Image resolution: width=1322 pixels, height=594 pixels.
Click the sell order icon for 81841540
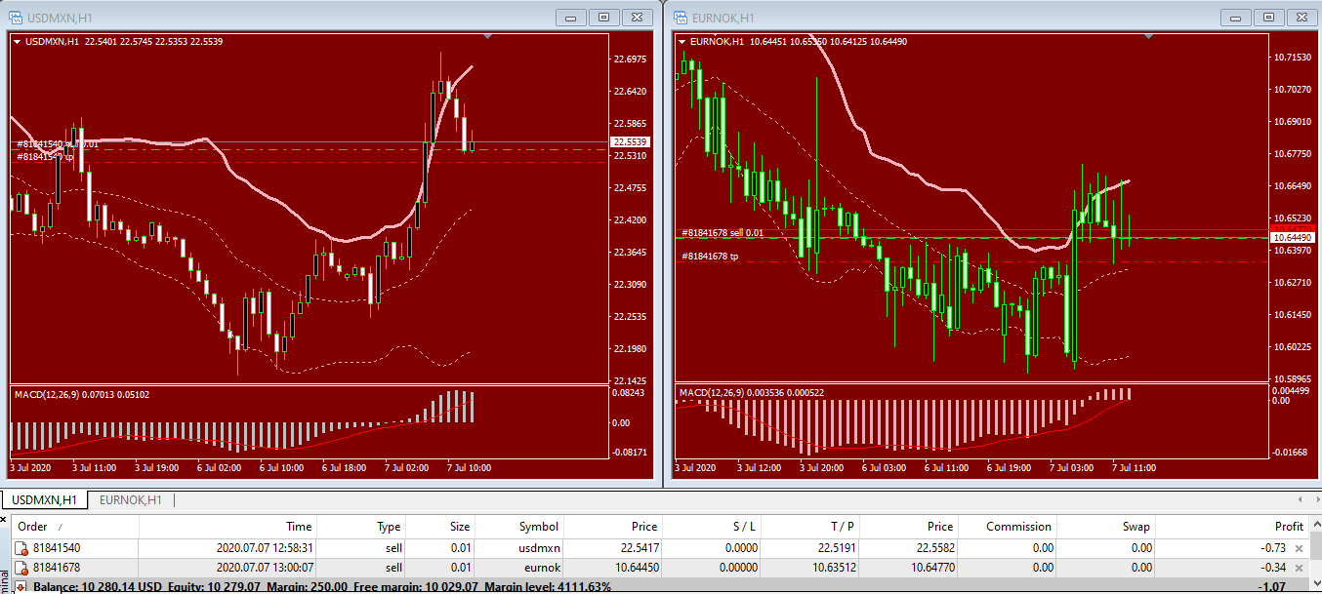[22, 549]
